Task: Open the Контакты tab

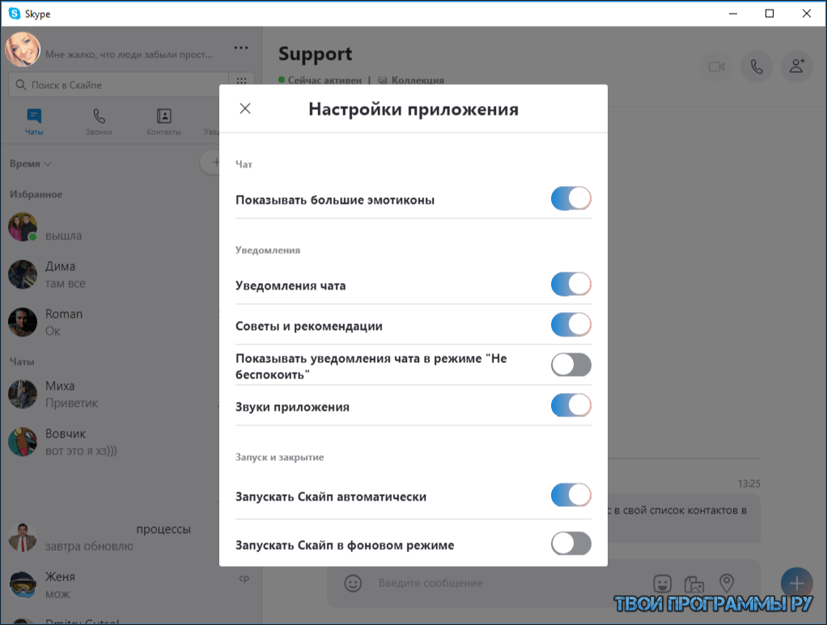Action: point(163,122)
